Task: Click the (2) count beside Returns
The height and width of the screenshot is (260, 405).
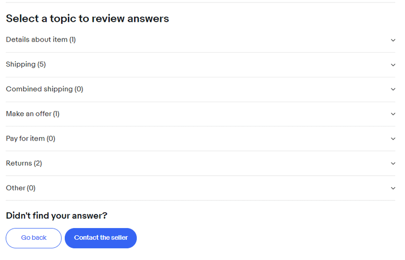Action: [x=37, y=163]
